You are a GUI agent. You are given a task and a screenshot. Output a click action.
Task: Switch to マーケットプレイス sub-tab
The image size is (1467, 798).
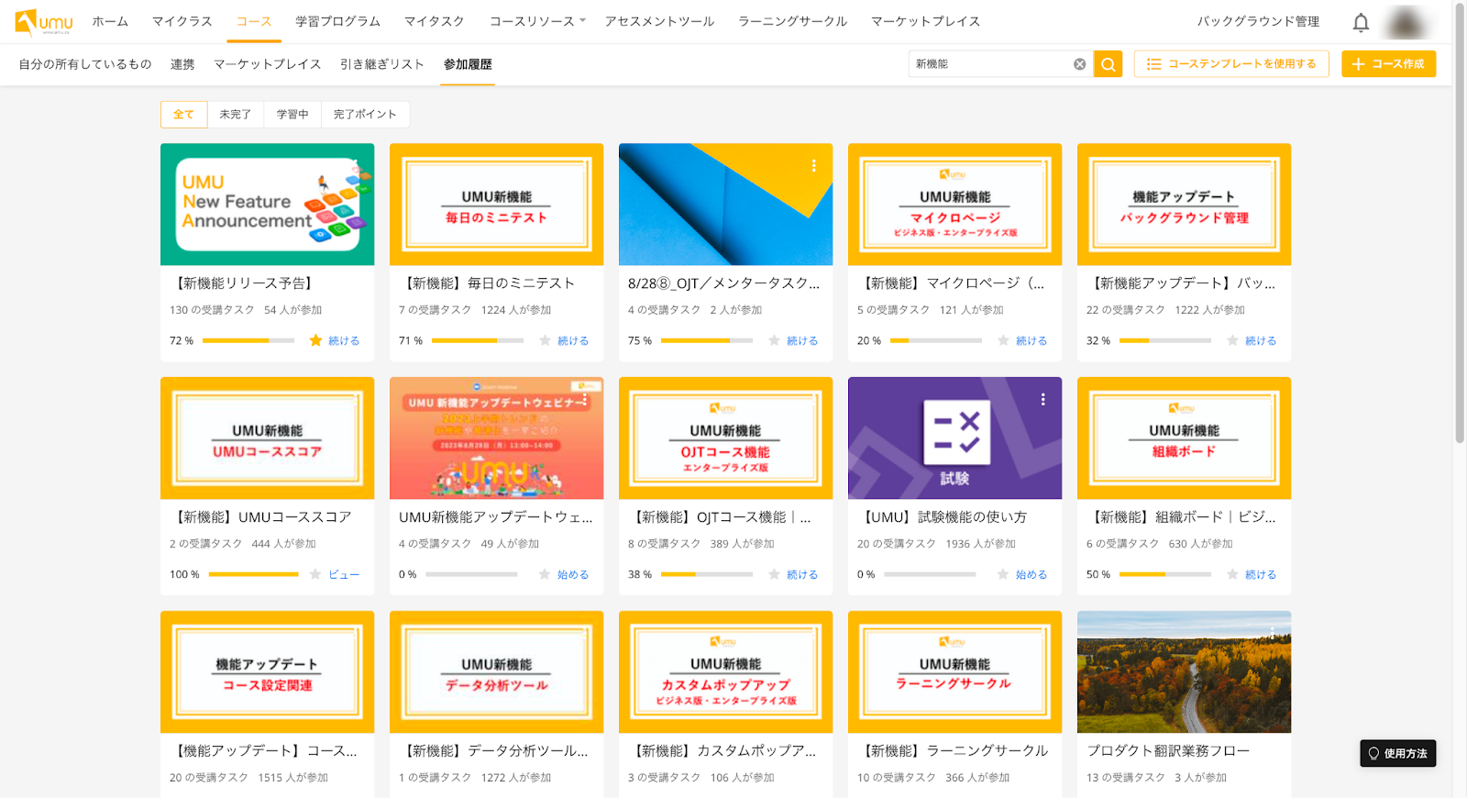[267, 64]
